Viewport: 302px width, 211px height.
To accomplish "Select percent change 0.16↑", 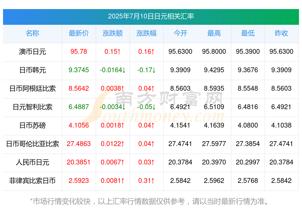I will click(146, 51).
